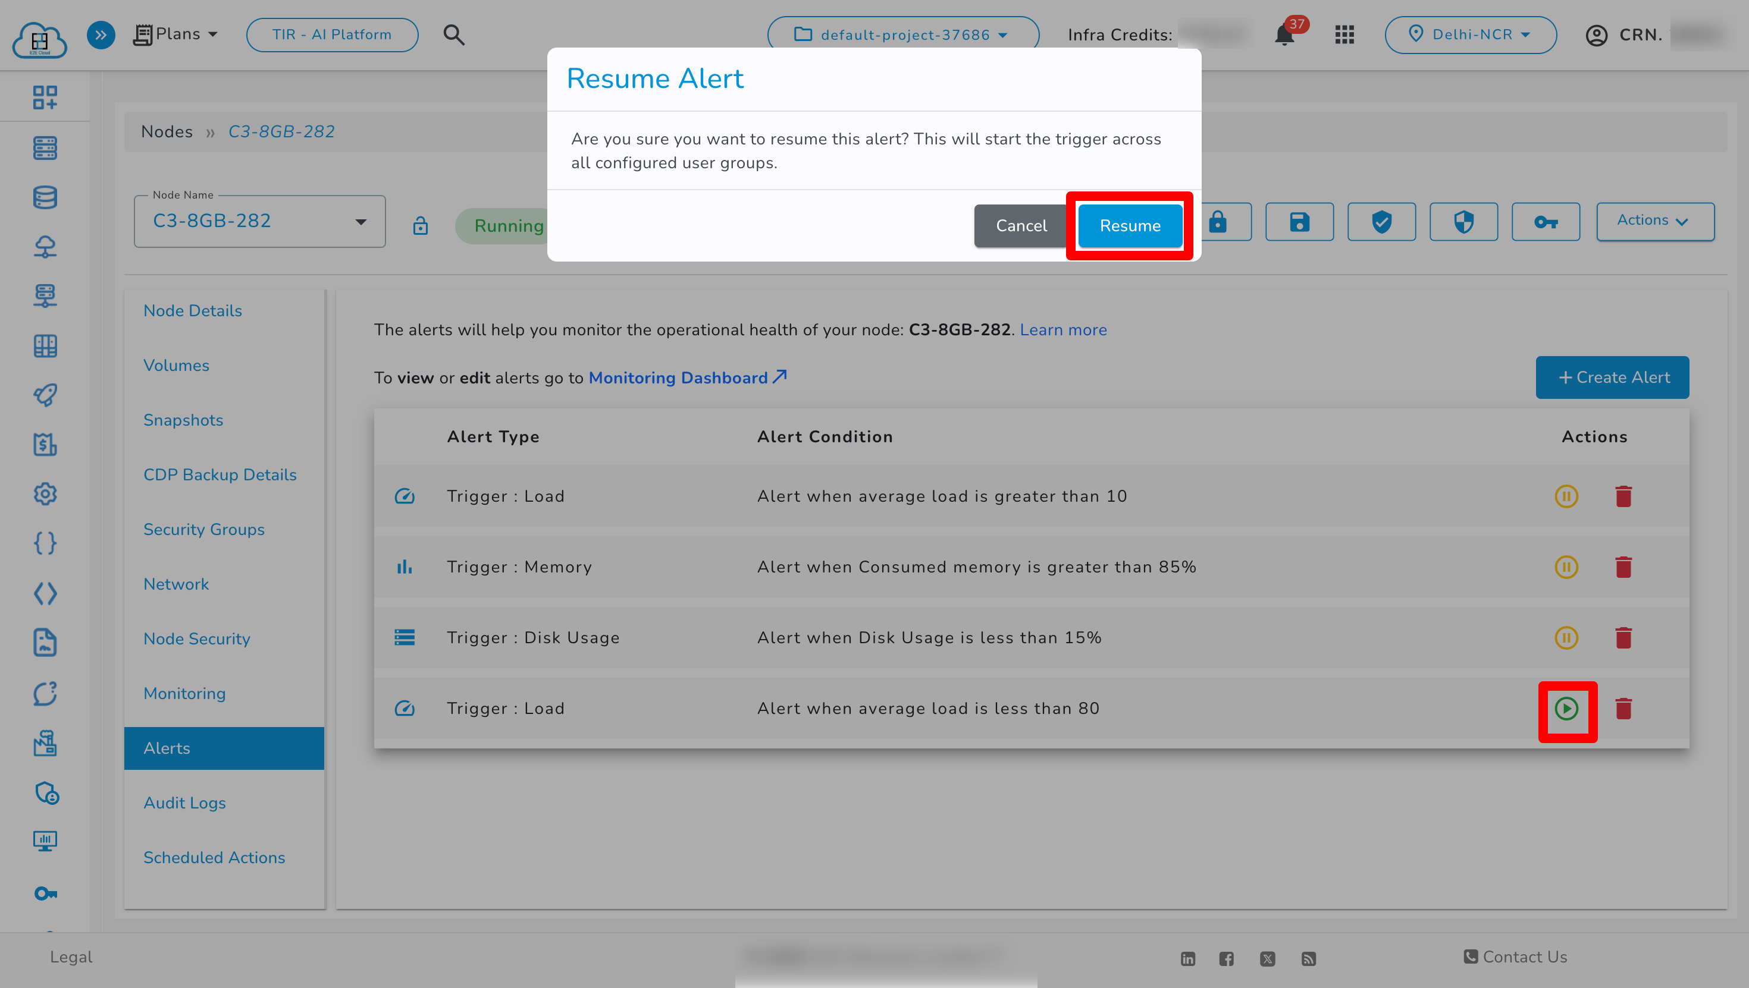The width and height of the screenshot is (1749, 988).
Task: Open default-project-37686 selector
Action: [x=903, y=34]
